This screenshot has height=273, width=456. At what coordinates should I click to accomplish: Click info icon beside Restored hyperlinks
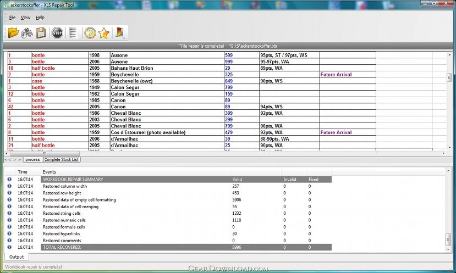(x=9, y=233)
